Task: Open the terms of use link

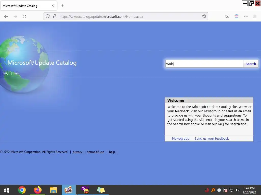Action: click(x=96, y=152)
